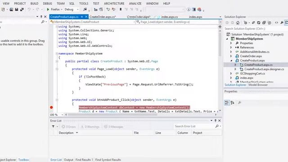288x162 pixels.
Task: Click the editor split handle plus icon above the scrollbar
Action: tap(220, 27)
